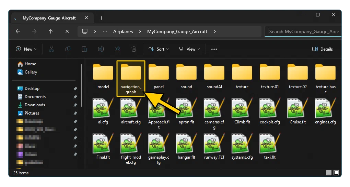Select the Approach.flt file
Viewport: 350px width, 187px height.
159,113
